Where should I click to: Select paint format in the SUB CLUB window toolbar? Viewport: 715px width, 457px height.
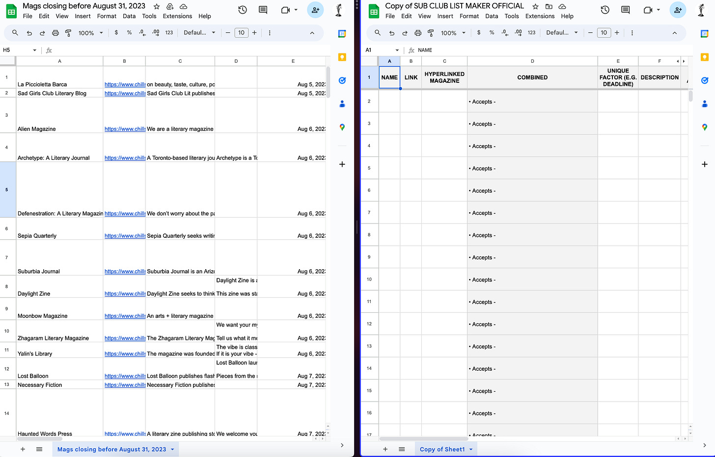click(431, 33)
